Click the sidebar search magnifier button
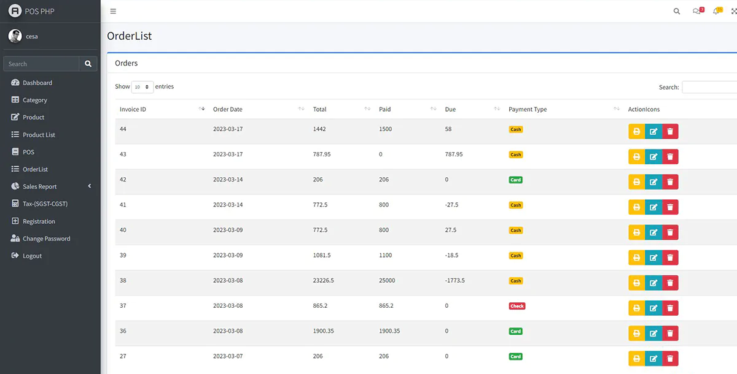This screenshot has width=737, height=374. click(88, 64)
